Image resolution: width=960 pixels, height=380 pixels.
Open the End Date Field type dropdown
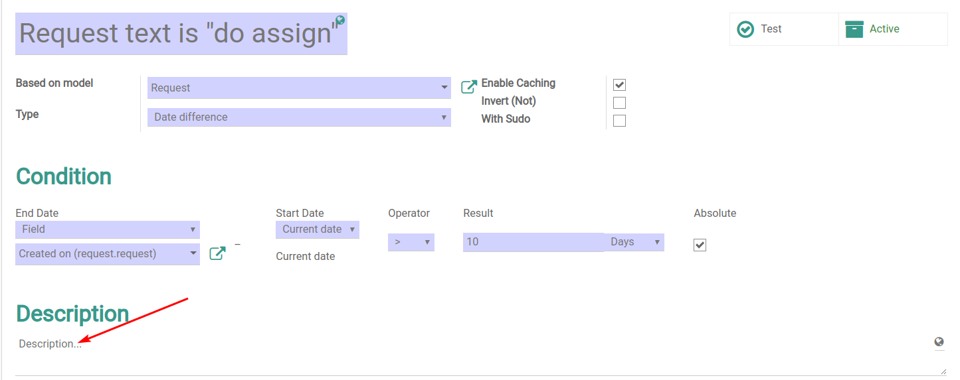click(x=108, y=229)
